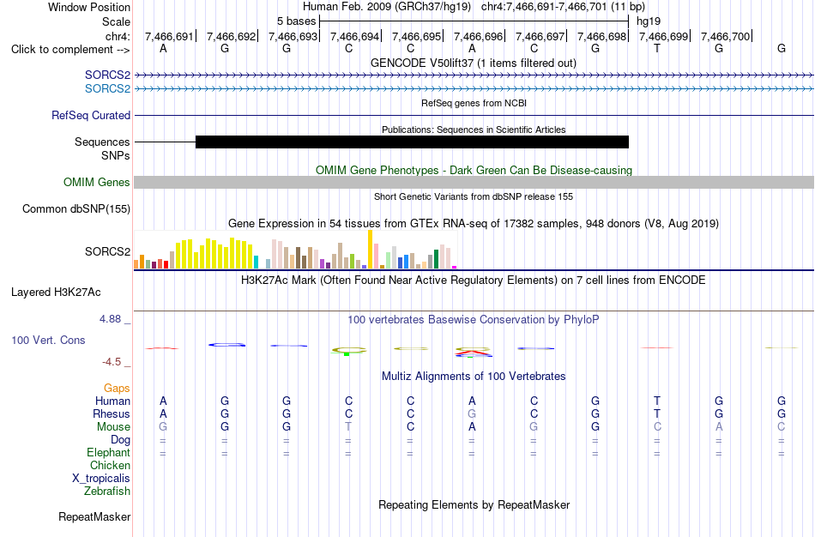Click ruler position label 7,466,691
The width and height of the screenshot is (815, 537).
tap(169, 36)
